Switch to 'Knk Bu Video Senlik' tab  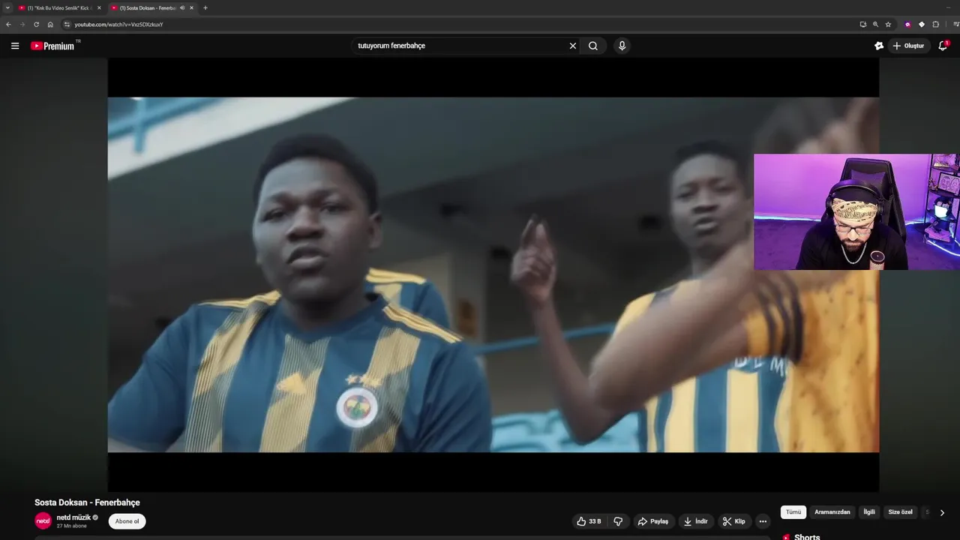point(58,7)
